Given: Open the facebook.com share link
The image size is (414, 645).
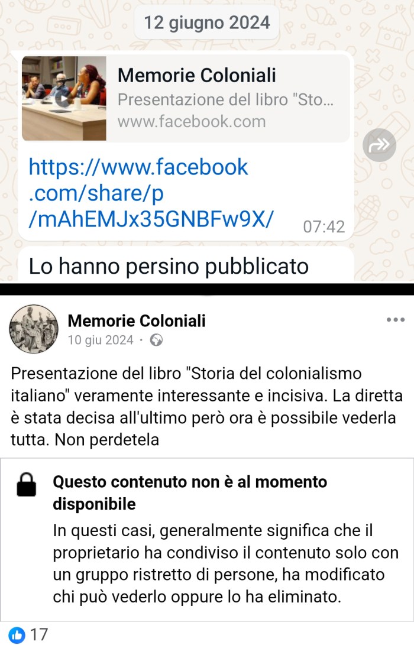Looking at the screenshot, I should click(x=151, y=193).
